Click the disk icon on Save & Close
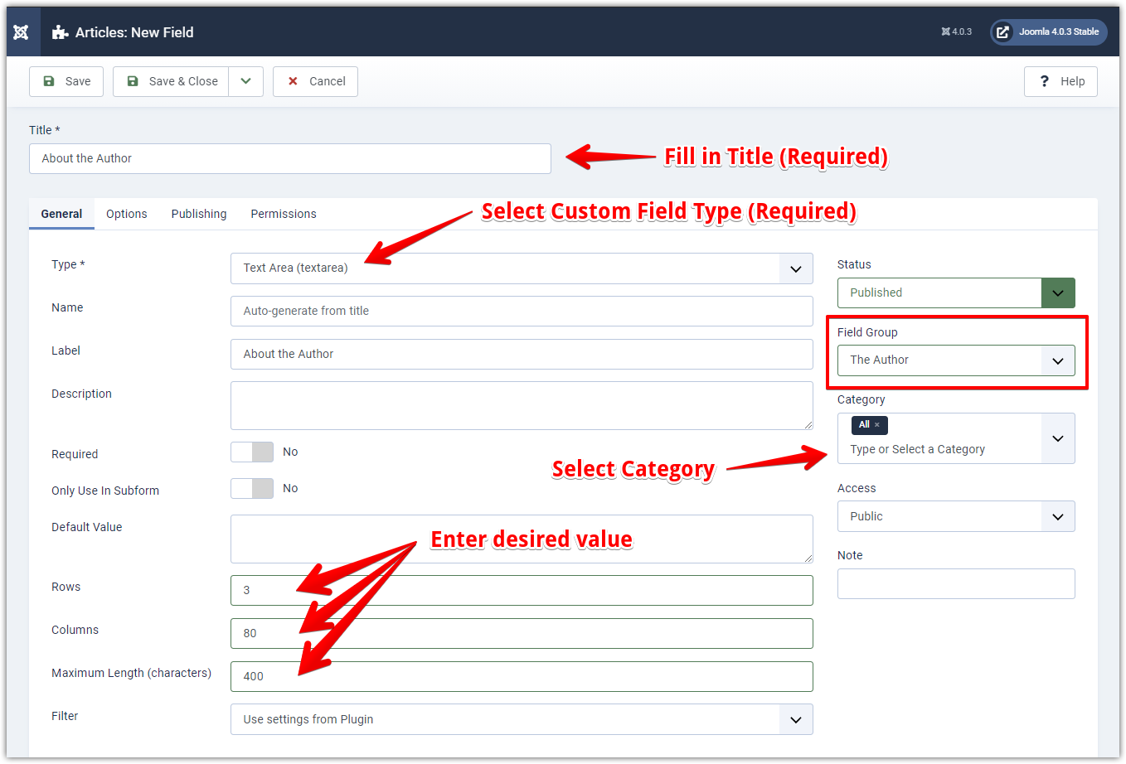This screenshot has height=764, width=1126. tap(133, 81)
